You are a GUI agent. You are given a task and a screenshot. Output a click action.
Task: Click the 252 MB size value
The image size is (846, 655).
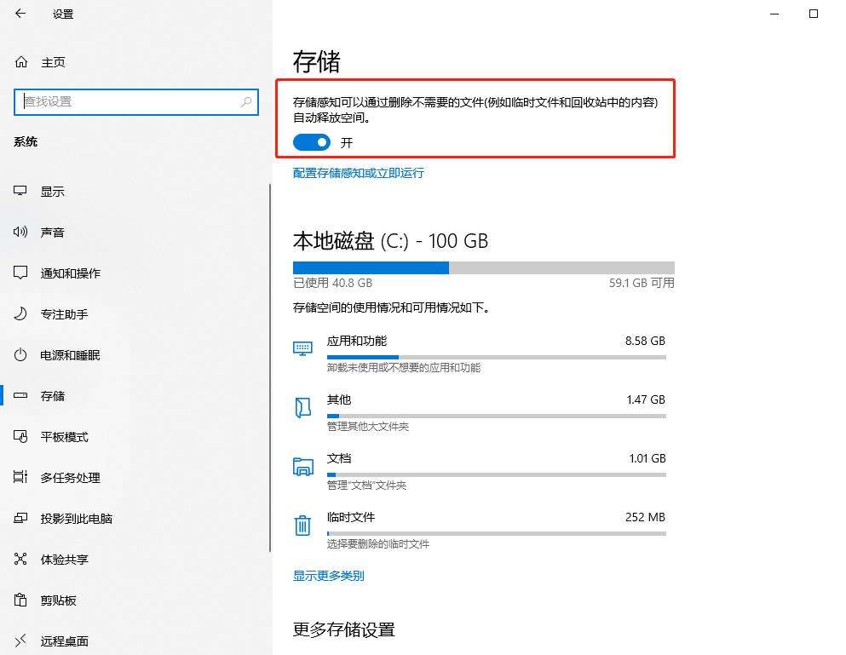point(645,517)
